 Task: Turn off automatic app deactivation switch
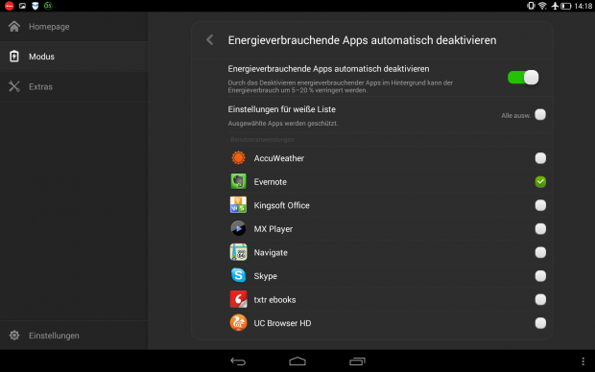pos(523,78)
